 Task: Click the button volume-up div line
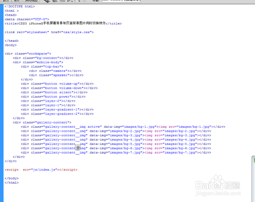click(57, 84)
